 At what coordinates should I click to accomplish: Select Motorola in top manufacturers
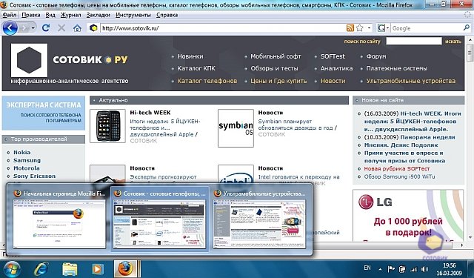tap(27, 168)
